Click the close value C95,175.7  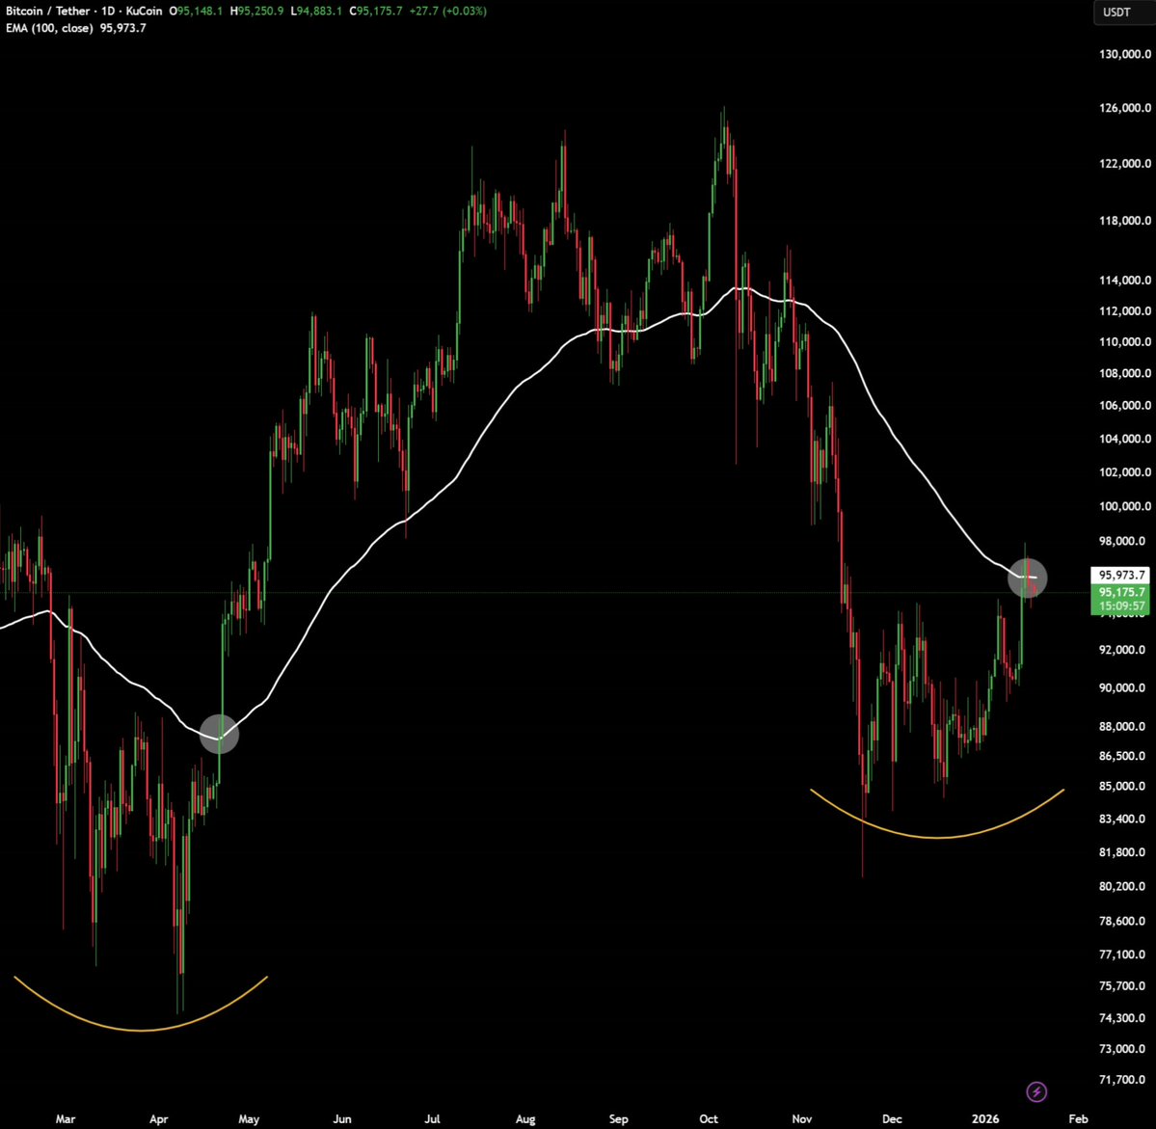pos(376,11)
